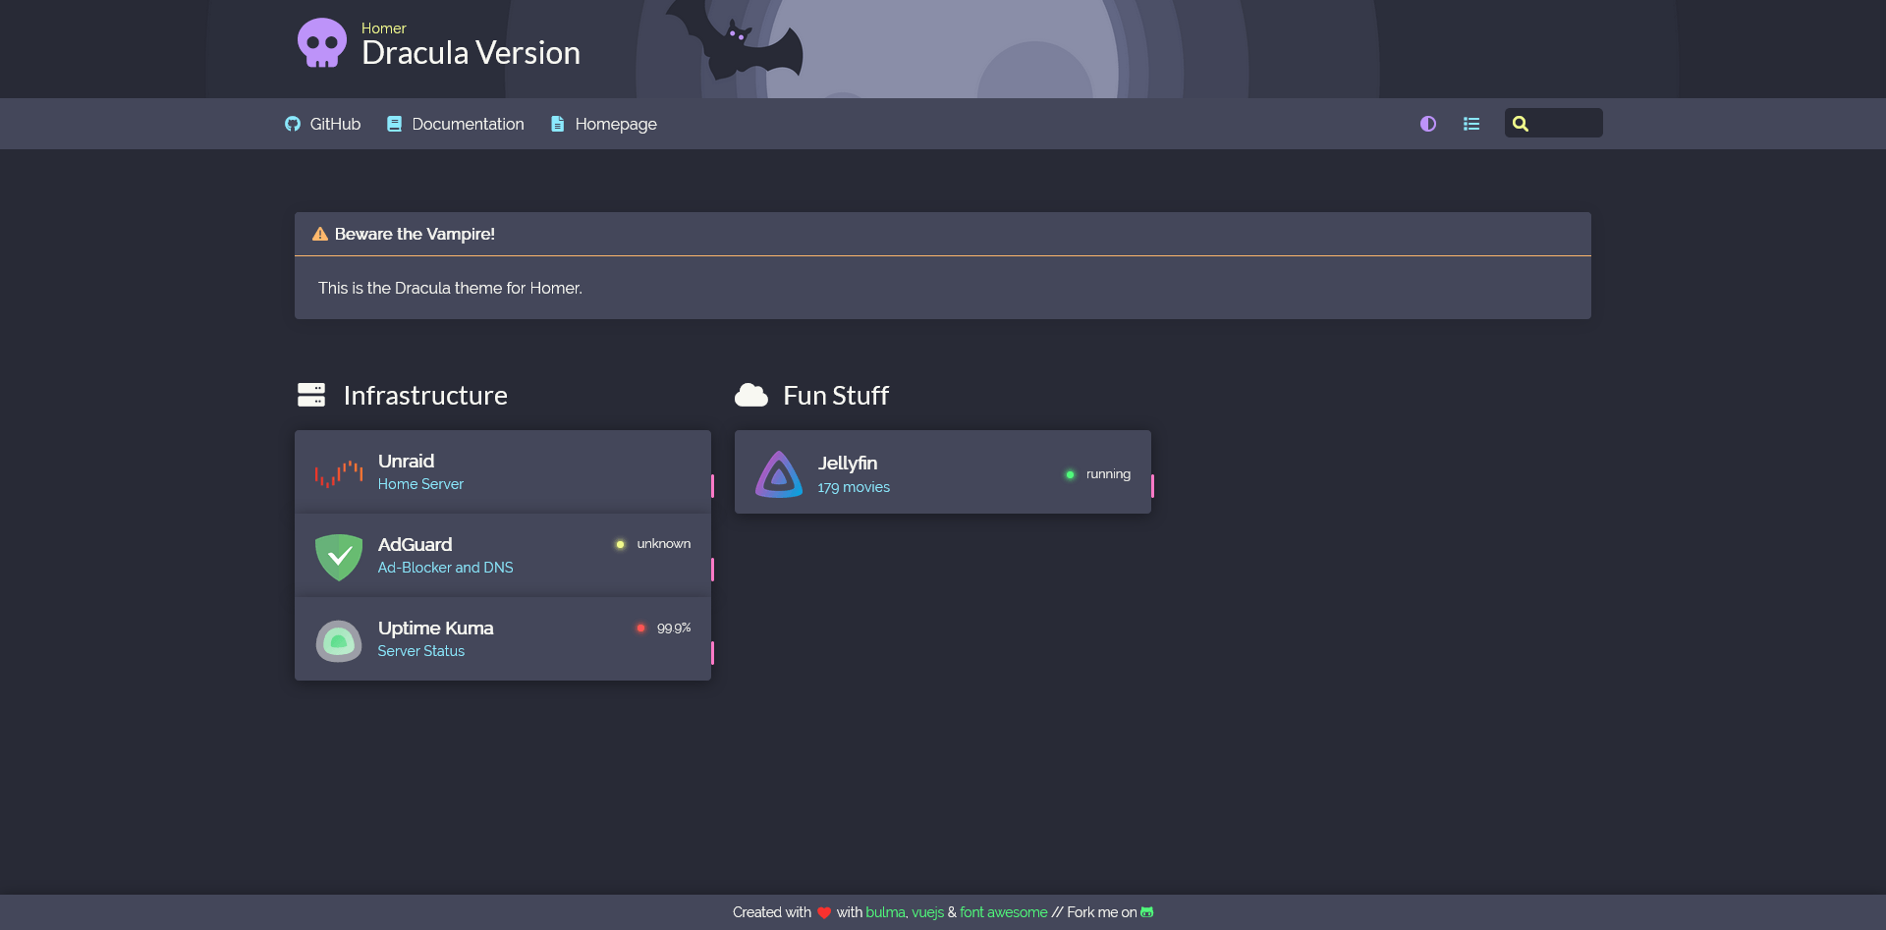Switch to list layout view
Image resolution: width=1886 pixels, height=930 pixels.
(x=1471, y=124)
